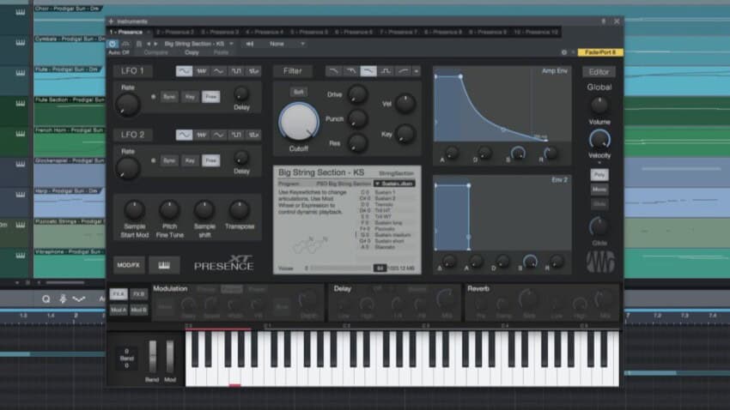This screenshot has height=410, width=730.
Task: Toggle the Presence instrument power button
Action: [x=113, y=44]
